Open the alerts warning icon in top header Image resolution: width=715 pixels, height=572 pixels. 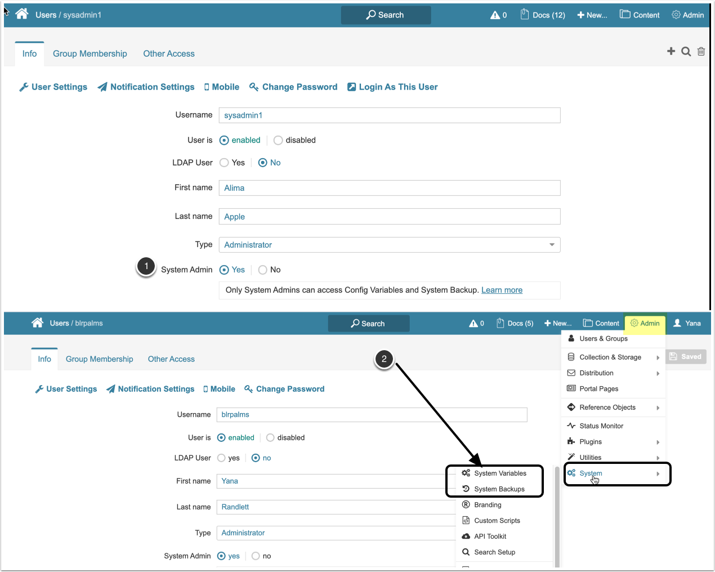coord(498,15)
